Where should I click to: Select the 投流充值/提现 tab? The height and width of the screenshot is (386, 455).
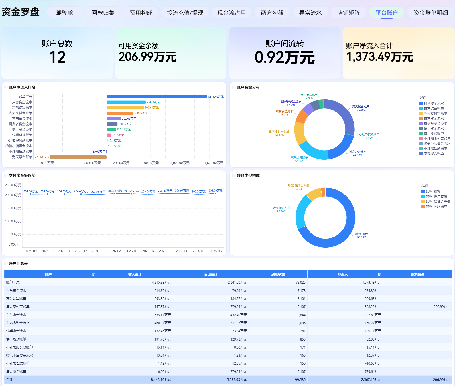coord(185,13)
